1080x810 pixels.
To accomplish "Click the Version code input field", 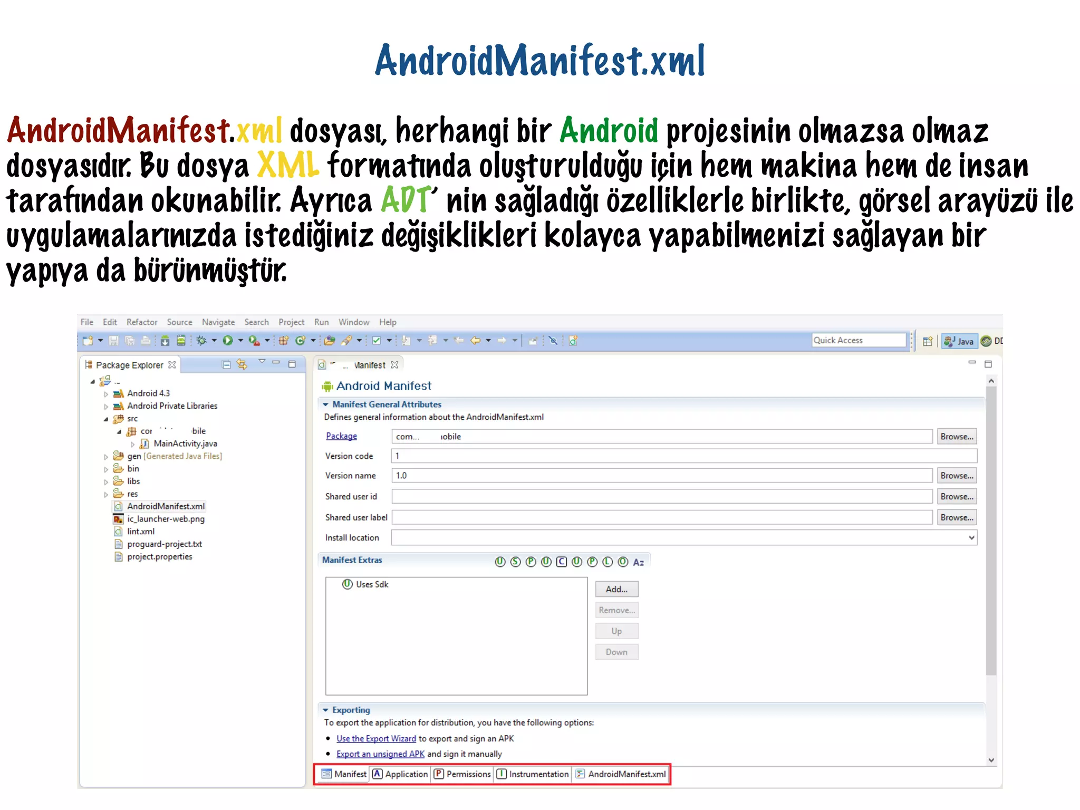I will point(684,456).
